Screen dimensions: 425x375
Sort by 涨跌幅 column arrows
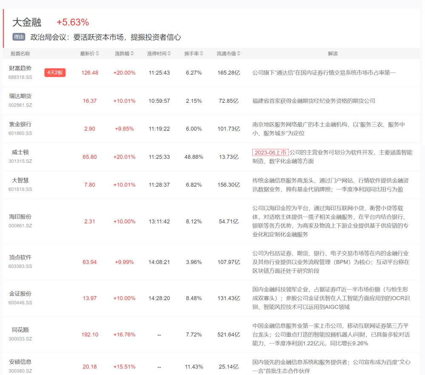[132, 54]
